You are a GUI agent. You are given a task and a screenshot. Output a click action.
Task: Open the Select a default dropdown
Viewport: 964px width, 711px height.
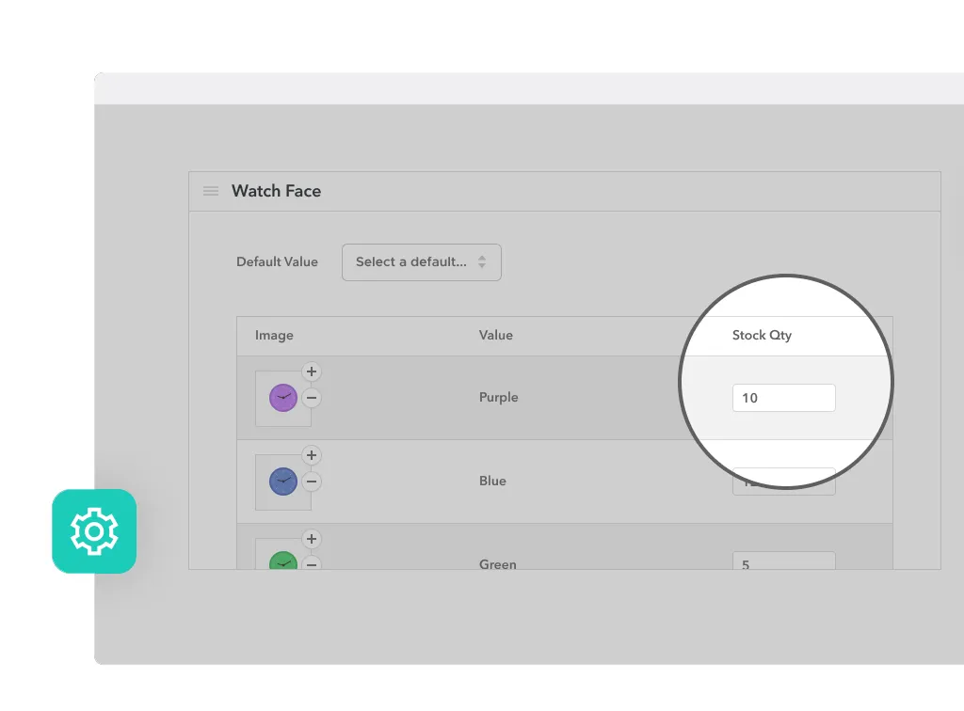421,262
